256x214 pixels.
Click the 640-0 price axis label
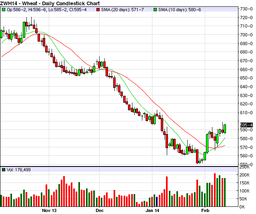[246, 87]
